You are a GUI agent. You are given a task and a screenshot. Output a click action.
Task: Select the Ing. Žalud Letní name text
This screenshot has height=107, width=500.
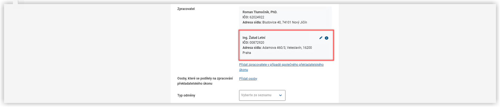[x=254, y=38]
